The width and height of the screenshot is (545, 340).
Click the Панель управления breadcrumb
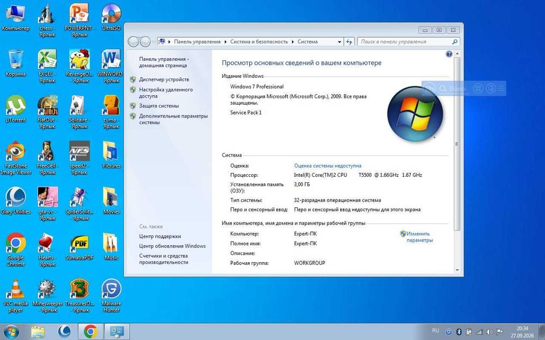coord(197,42)
